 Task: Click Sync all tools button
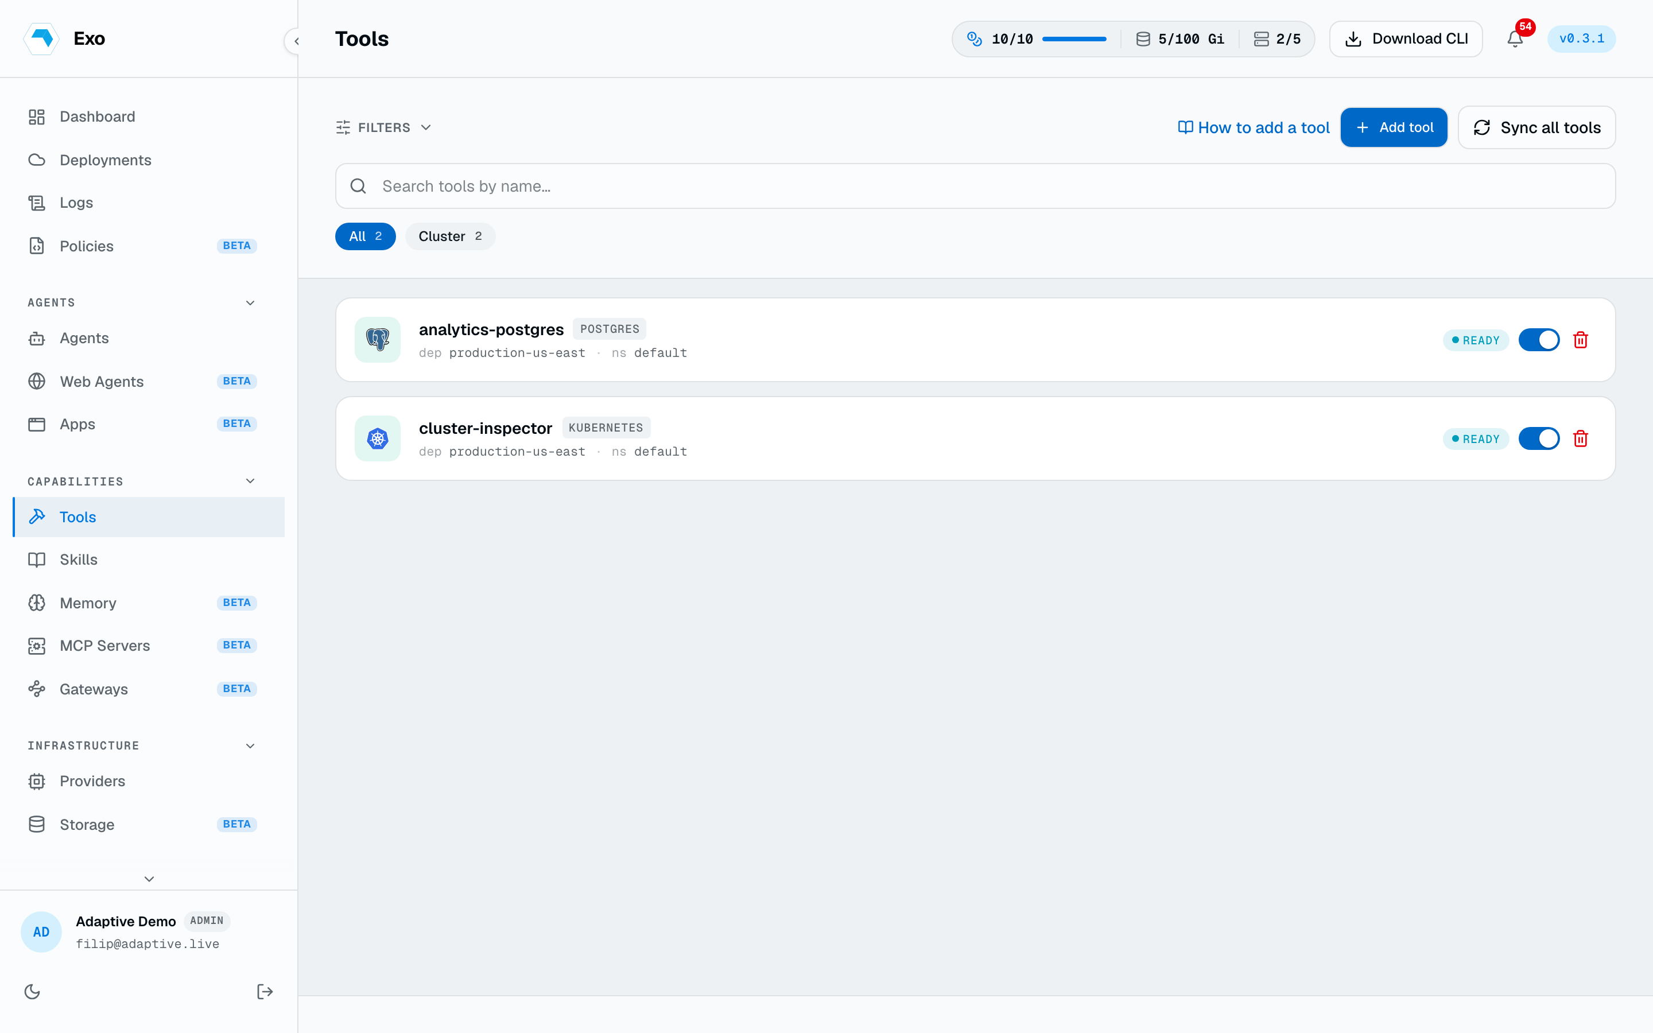pyautogui.click(x=1536, y=128)
